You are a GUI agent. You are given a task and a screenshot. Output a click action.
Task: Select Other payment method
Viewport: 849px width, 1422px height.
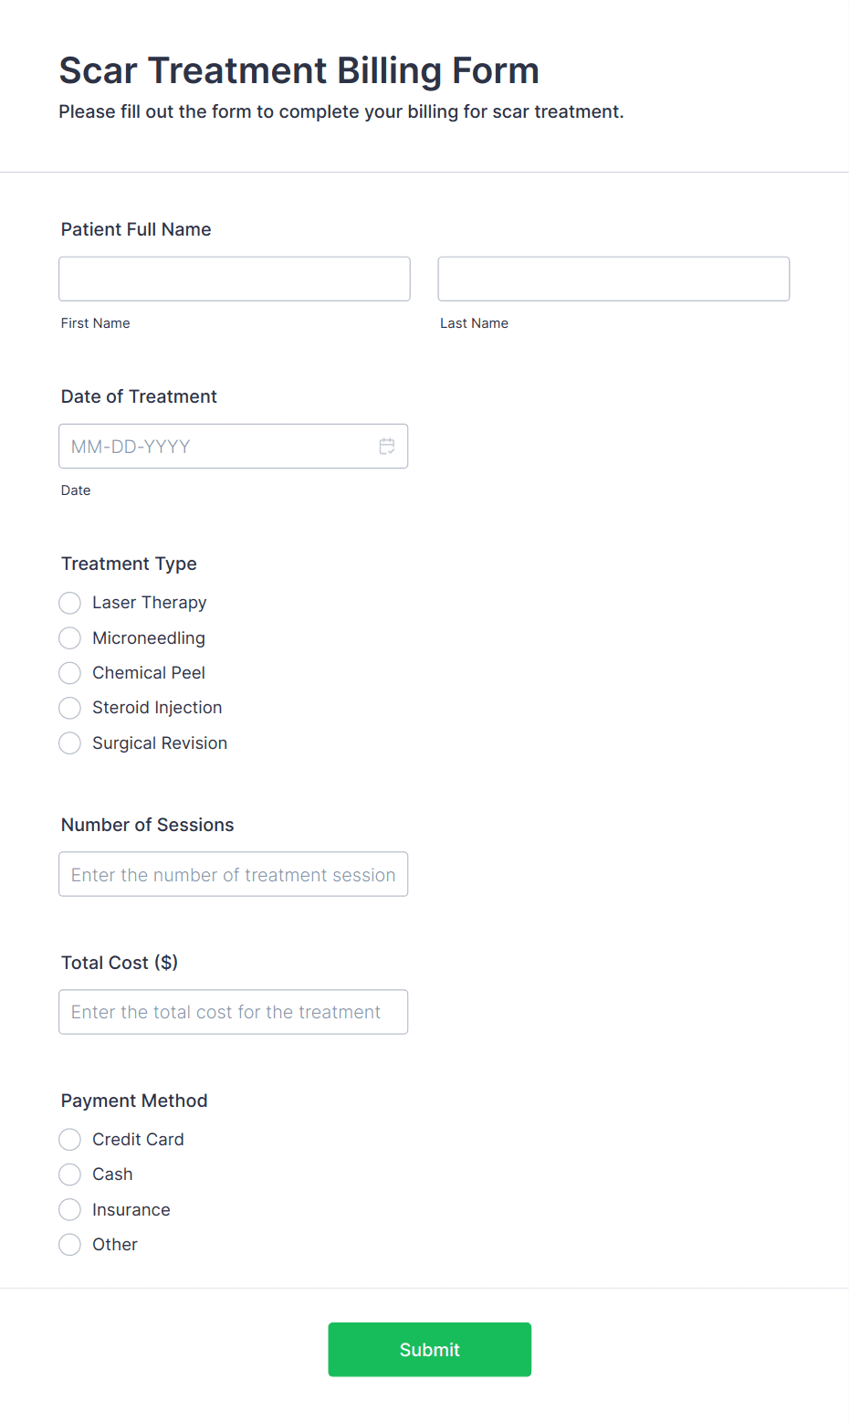coord(70,1245)
